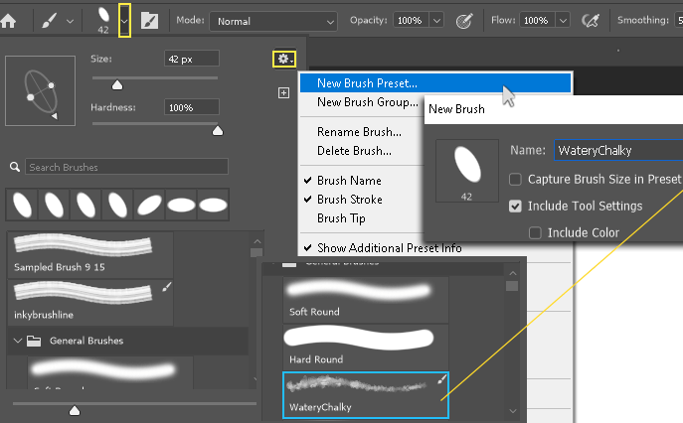
Task: Select the first recent brush tip thumbnail
Action: tap(22, 205)
